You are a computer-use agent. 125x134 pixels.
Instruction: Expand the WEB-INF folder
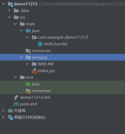click(27, 64)
